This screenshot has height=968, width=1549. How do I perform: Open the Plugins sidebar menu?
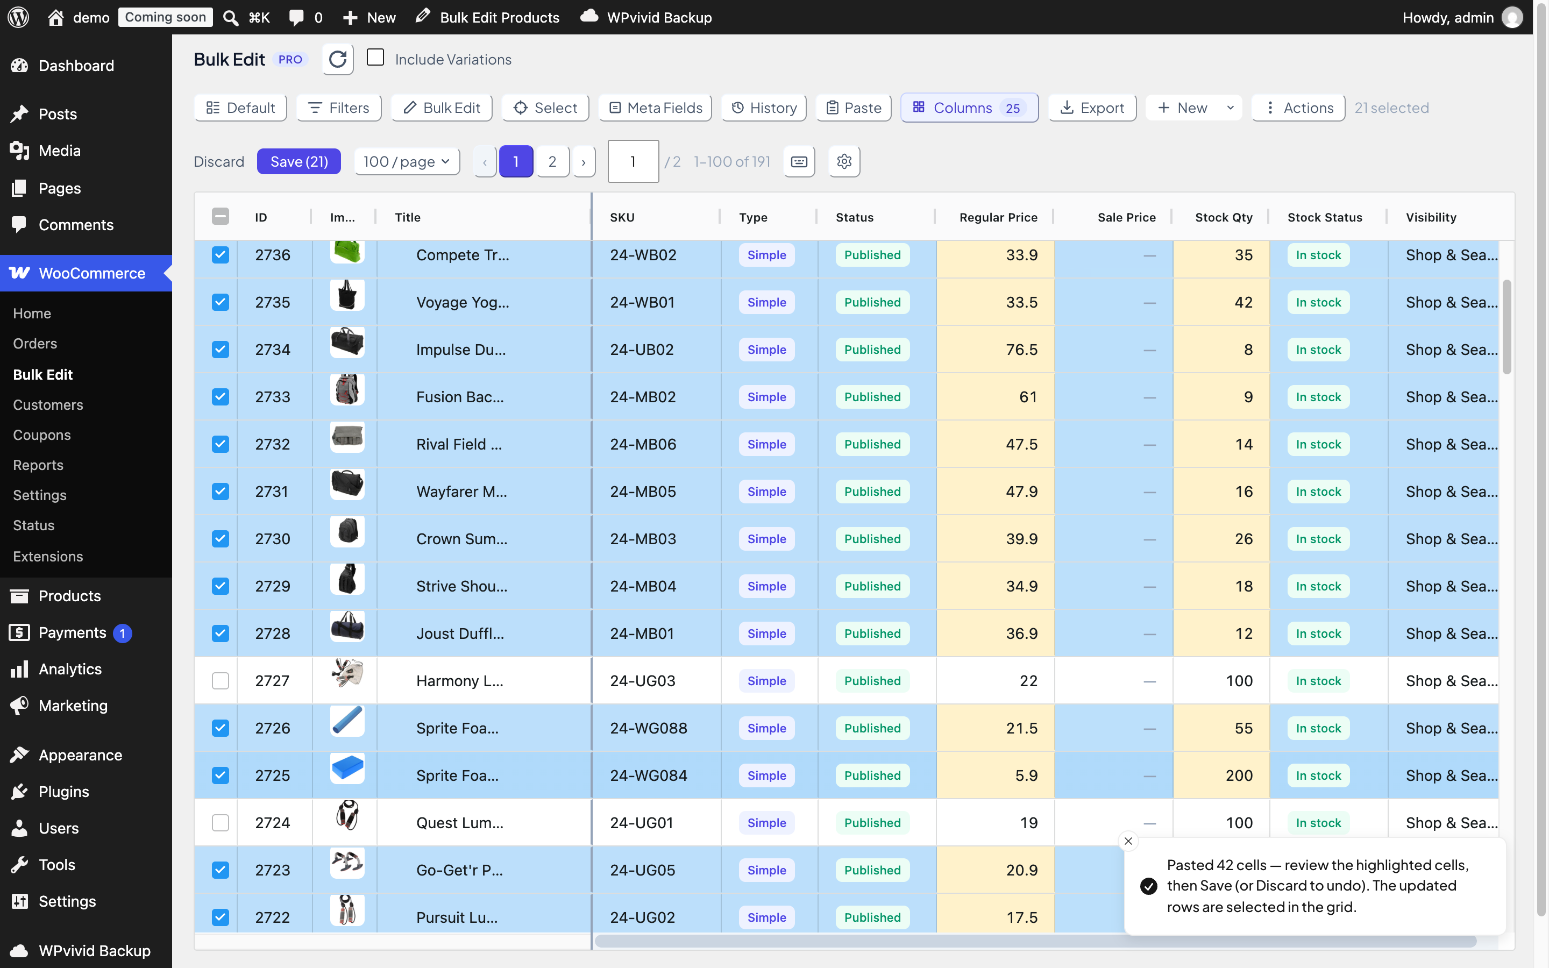pyautogui.click(x=86, y=791)
